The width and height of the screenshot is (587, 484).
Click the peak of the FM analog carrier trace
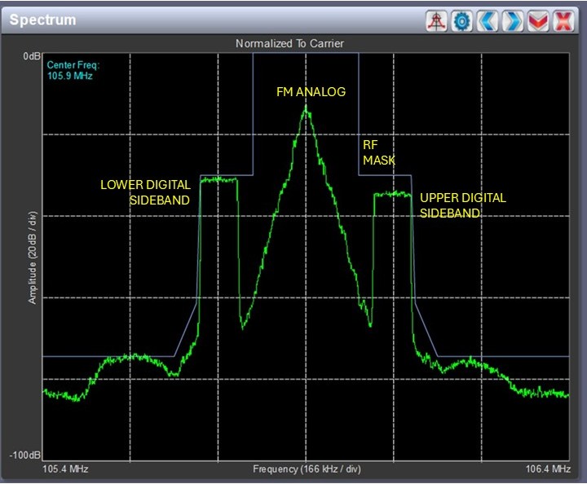307,108
